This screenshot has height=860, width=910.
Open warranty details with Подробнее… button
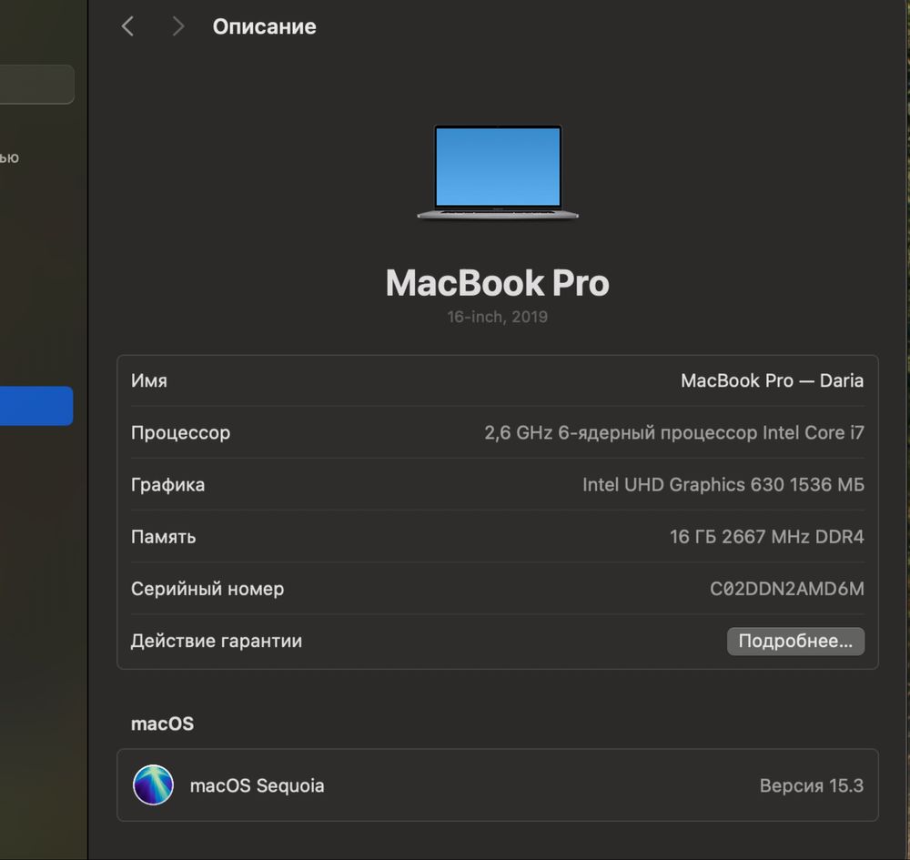pos(795,642)
